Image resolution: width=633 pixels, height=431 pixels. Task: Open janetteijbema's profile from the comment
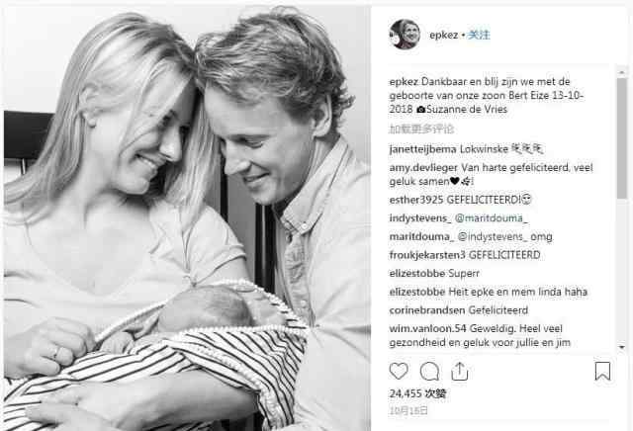pos(422,149)
